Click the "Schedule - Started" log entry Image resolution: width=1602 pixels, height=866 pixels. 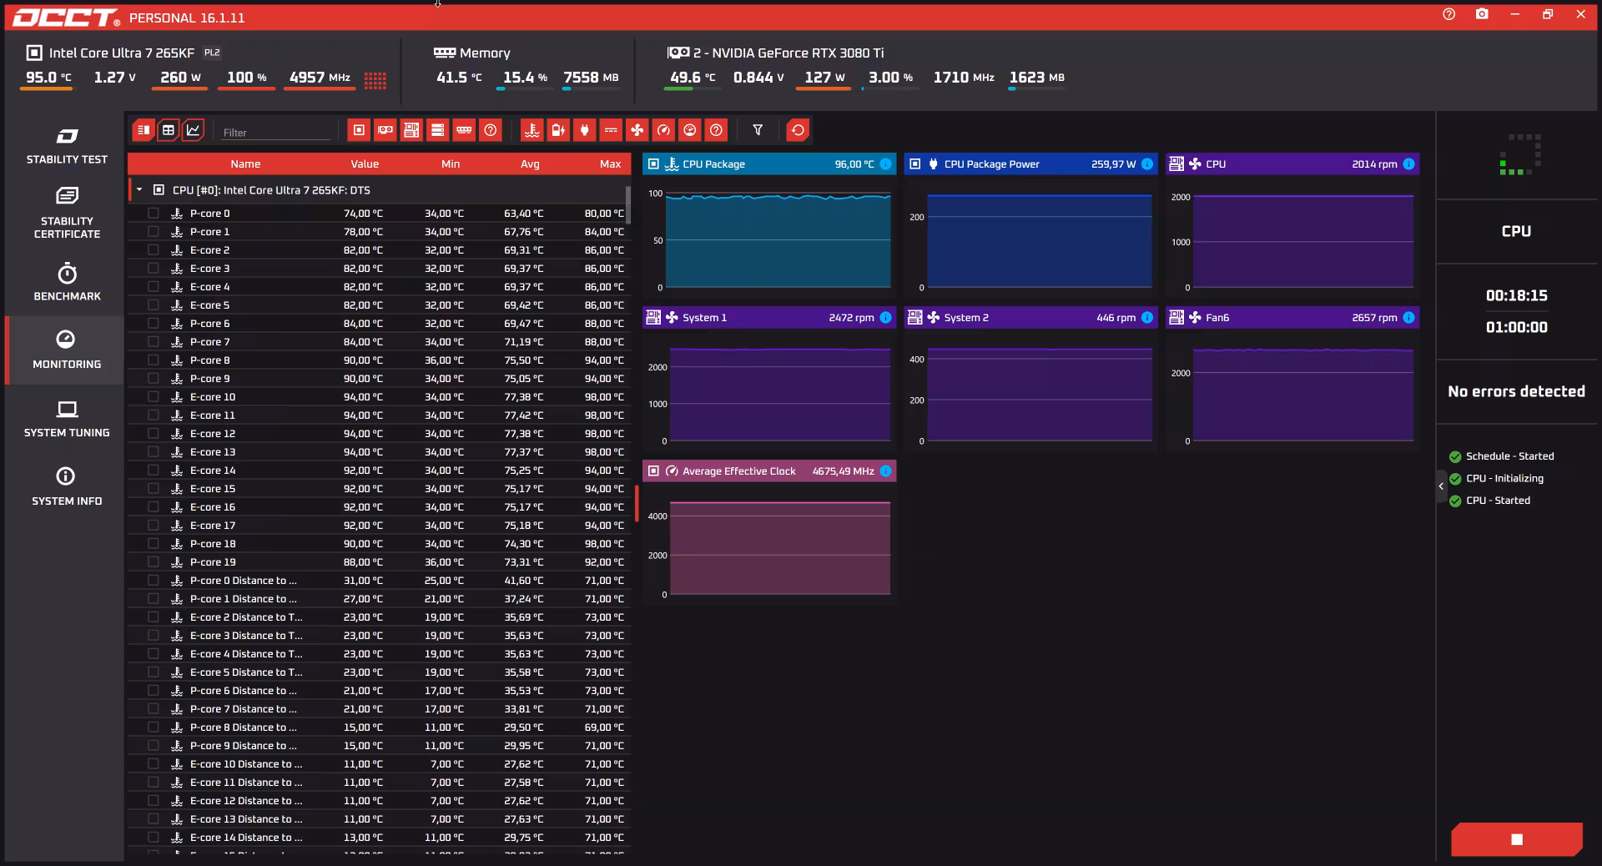coord(1509,456)
